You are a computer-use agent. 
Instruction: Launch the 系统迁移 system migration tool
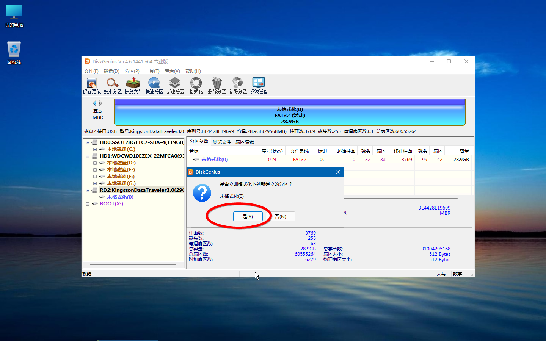pos(259,86)
